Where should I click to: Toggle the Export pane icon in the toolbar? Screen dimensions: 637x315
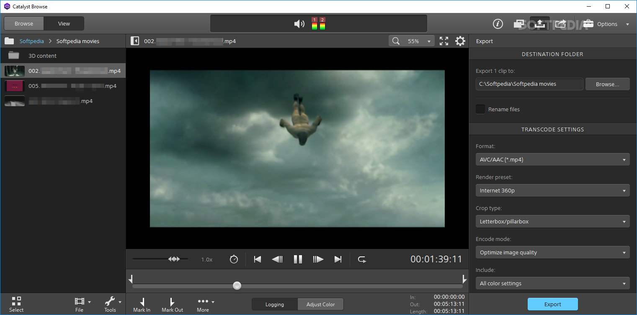coord(540,24)
